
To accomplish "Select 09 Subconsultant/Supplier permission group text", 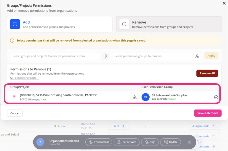I will [x=169, y=95].
